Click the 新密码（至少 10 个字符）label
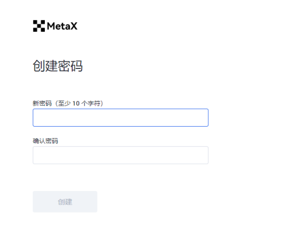300x233 pixels. point(68,103)
